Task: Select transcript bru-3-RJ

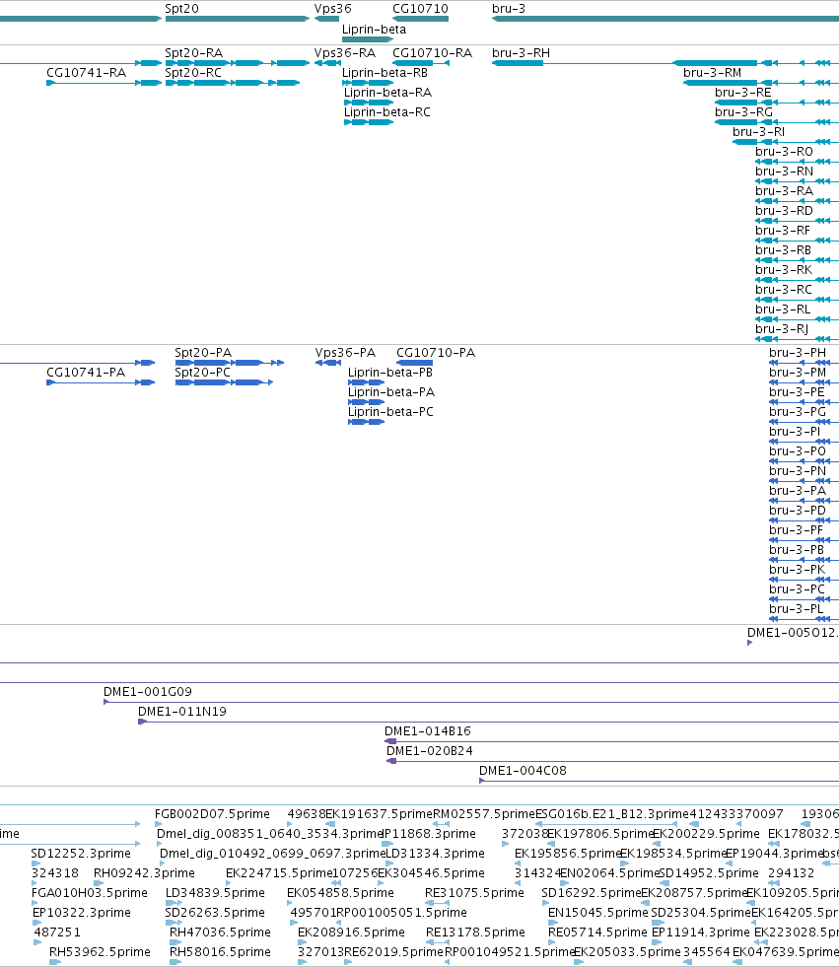Action: coord(797,339)
